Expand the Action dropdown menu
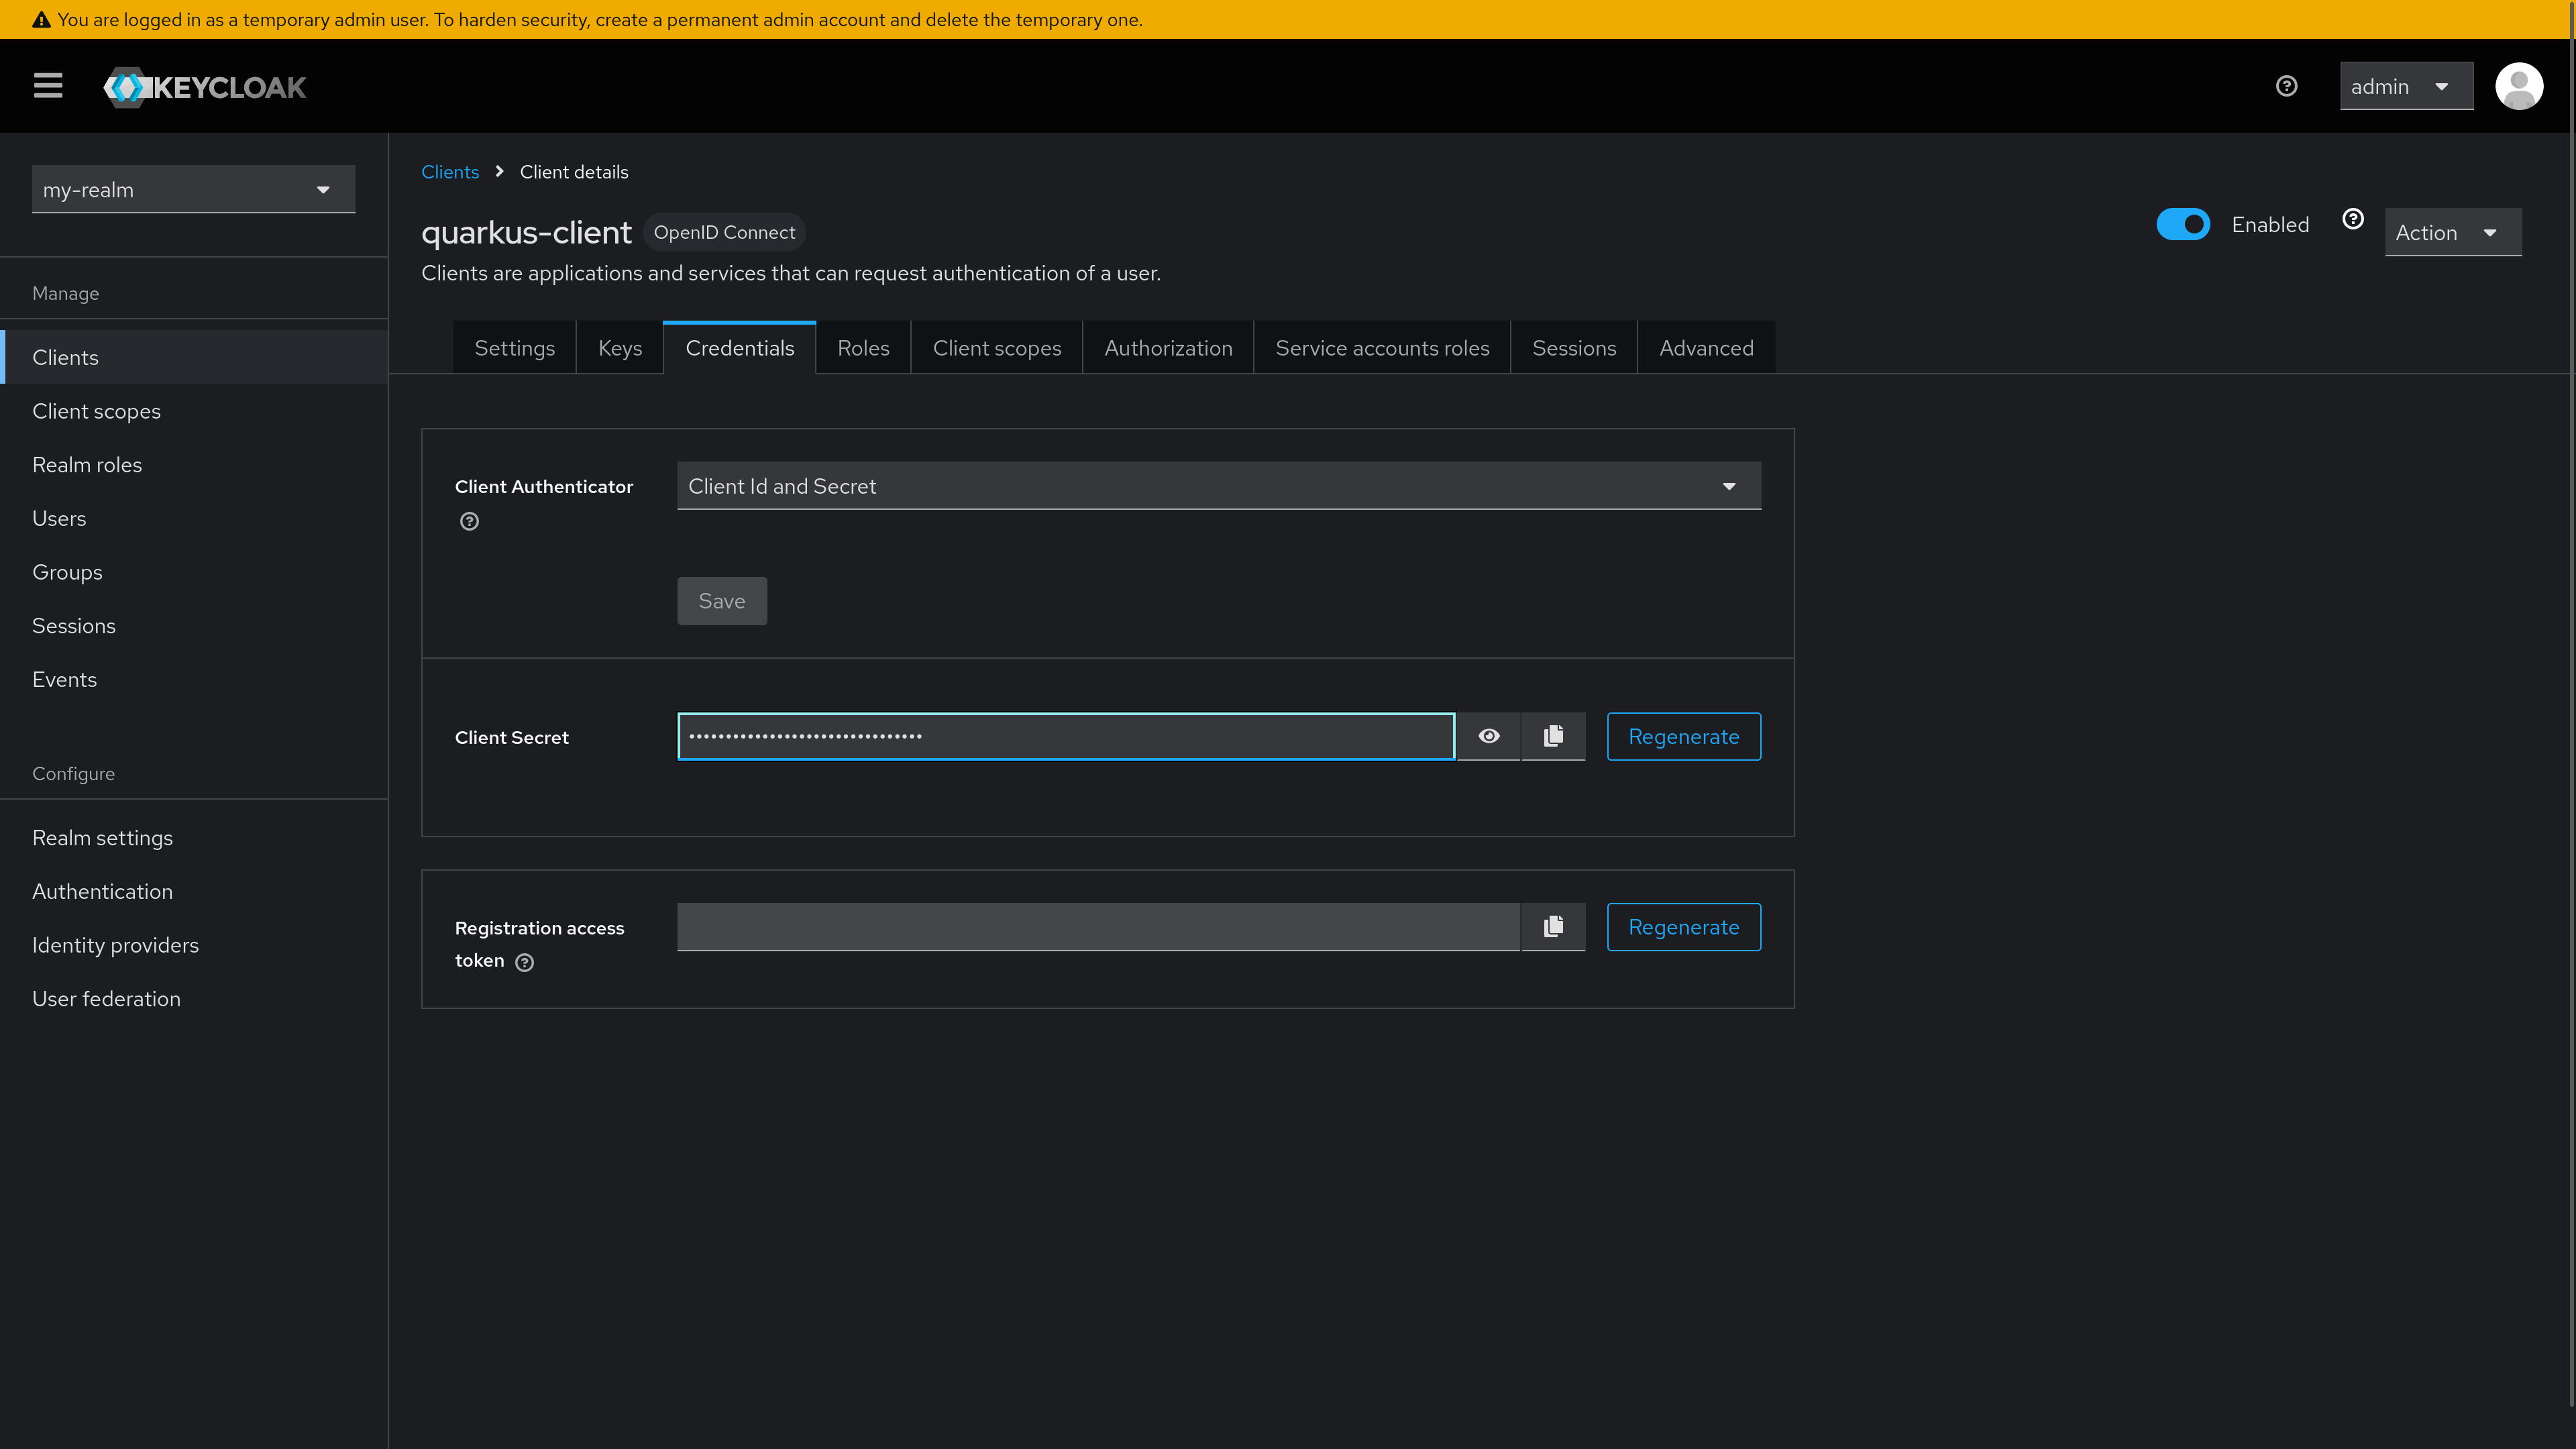Screen dimensions: 2576x1449 coord(2453,232)
